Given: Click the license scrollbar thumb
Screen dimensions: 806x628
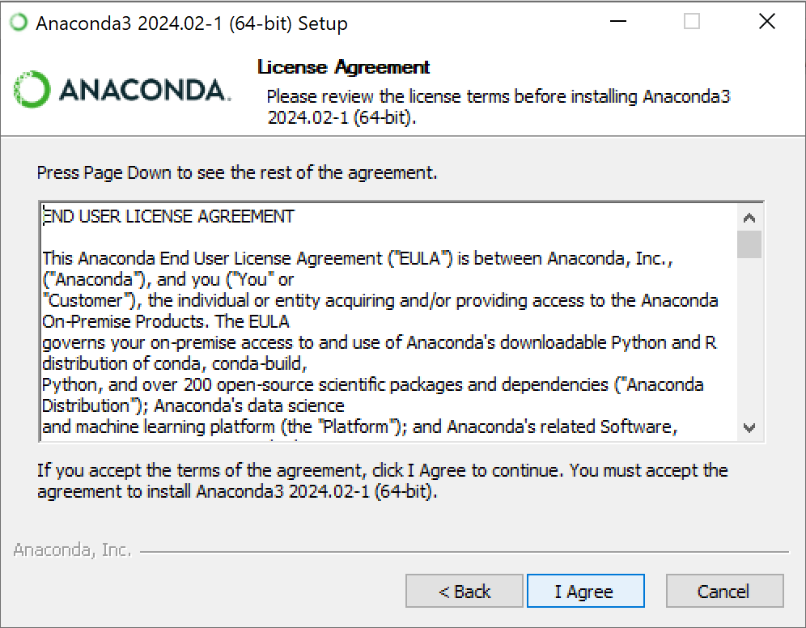Looking at the screenshot, I should click(749, 244).
